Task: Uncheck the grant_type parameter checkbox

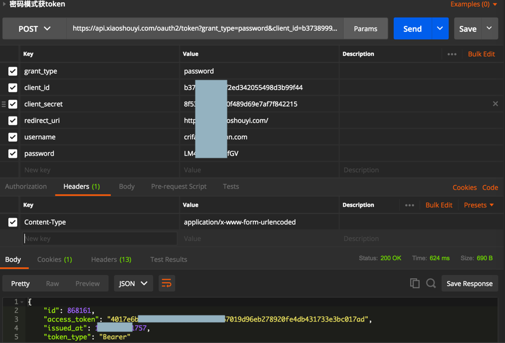Action: [x=13, y=71]
